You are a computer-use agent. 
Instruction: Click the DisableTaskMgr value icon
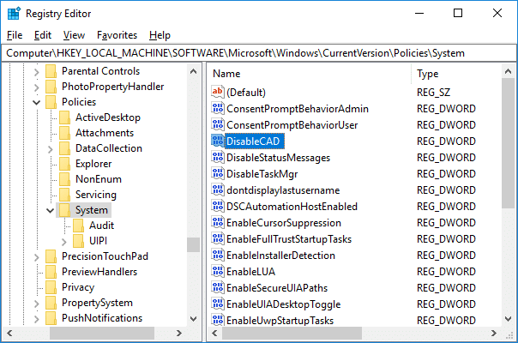point(217,174)
